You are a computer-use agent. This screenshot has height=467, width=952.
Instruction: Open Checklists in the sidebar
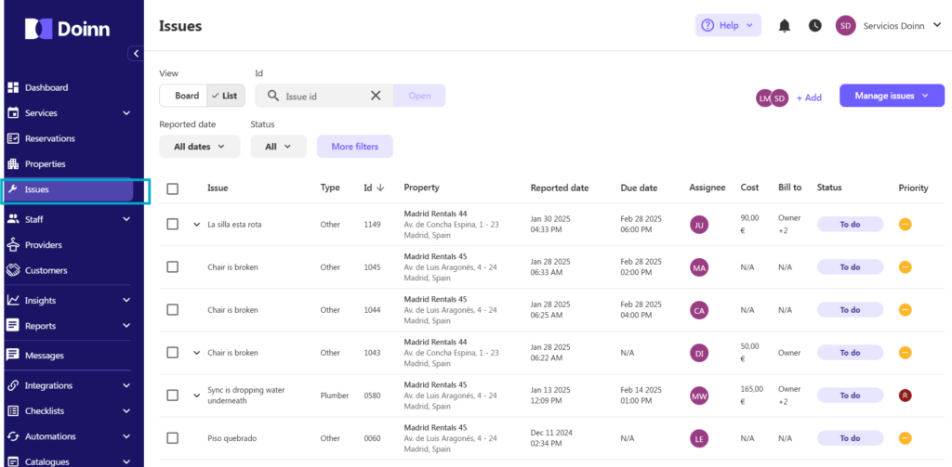point(68,410)
